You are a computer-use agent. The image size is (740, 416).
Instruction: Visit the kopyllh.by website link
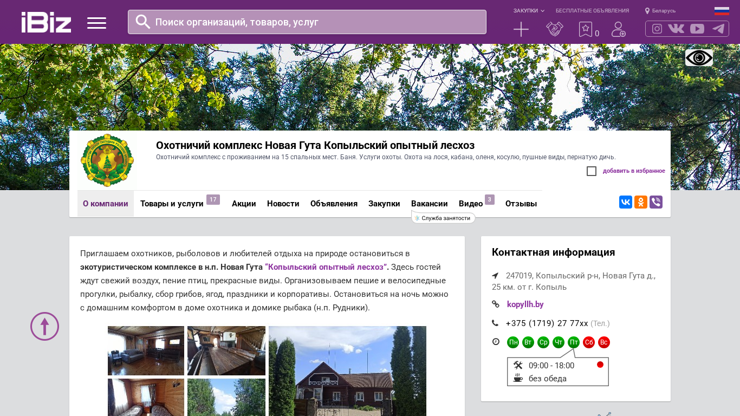(525, 304)
